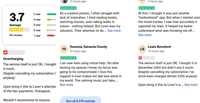The width and height of the screenshot is (200, 103).
Task: Expand mood tracker review with See more
Action: [x=145, y=35]
